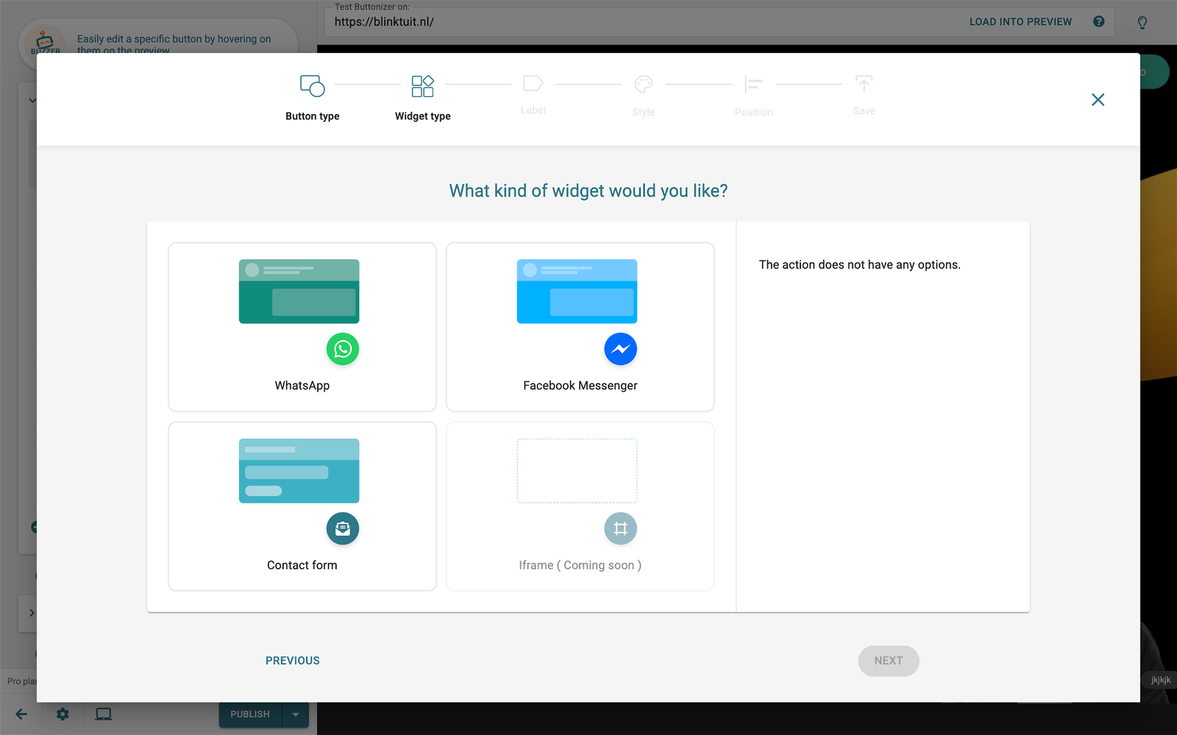Click the lightbulb tips icon
The height and width of the screenshot is (735, 1177).
click(x=1142, y=23)
